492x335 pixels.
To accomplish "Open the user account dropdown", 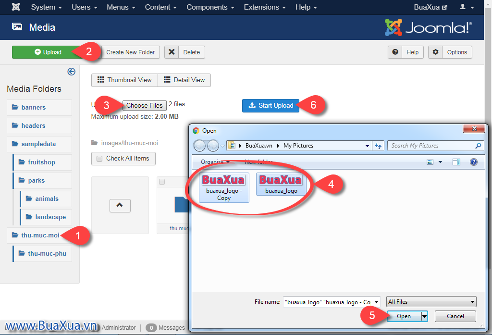I will (467, 7).
